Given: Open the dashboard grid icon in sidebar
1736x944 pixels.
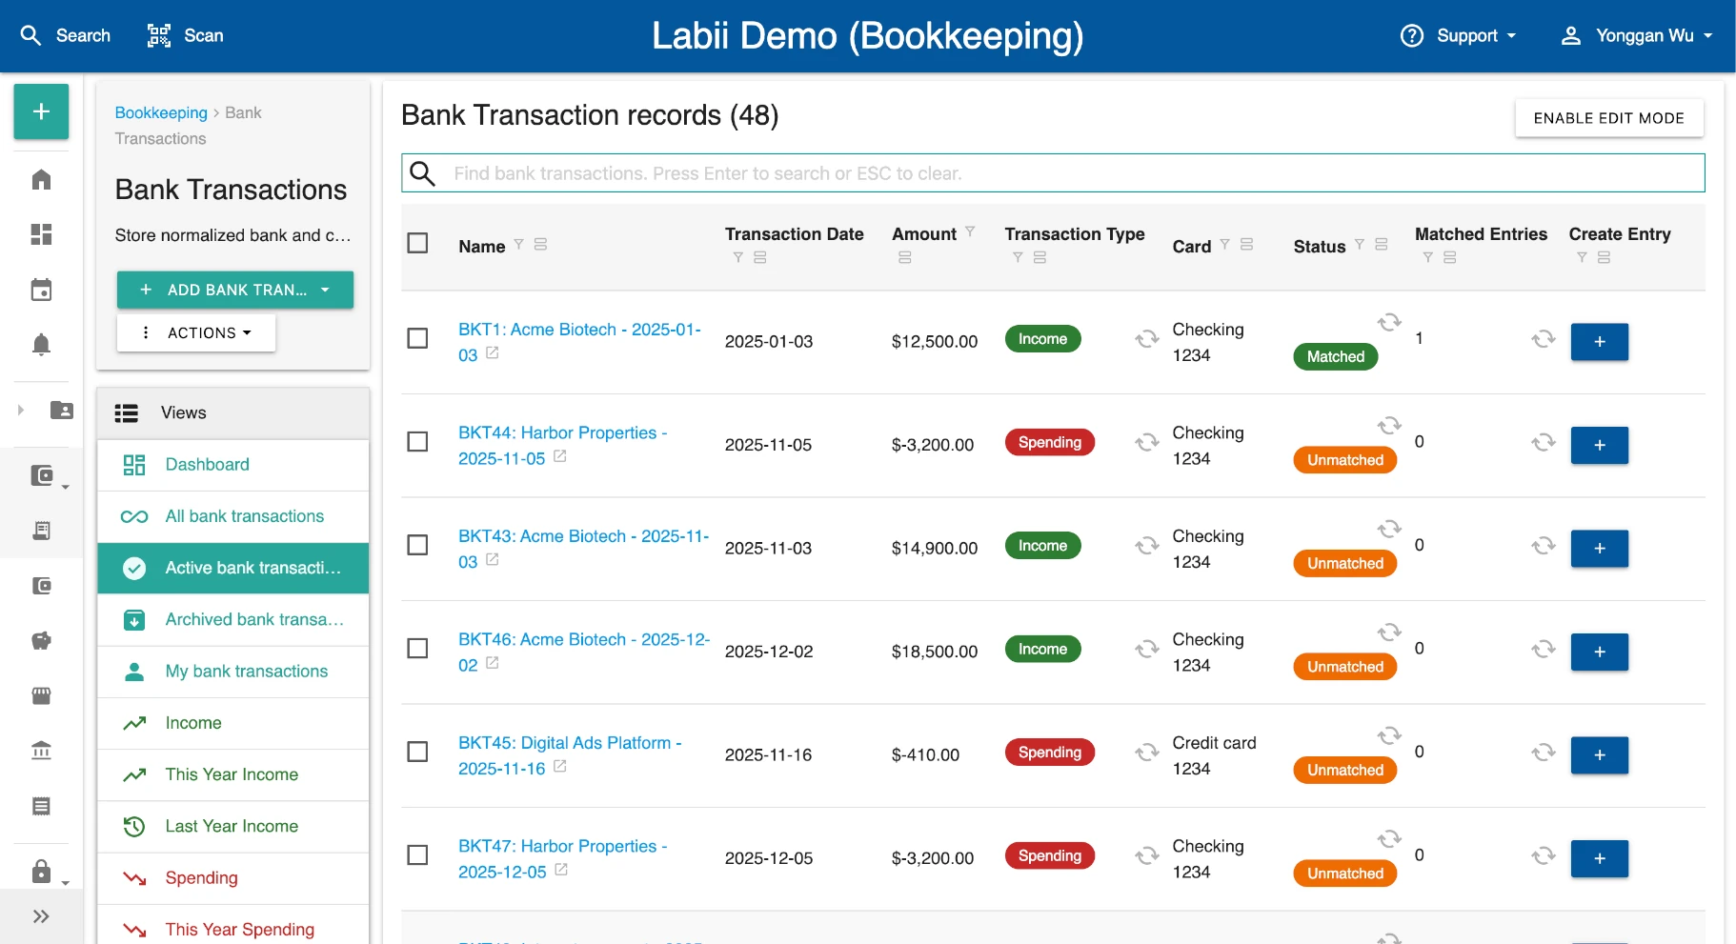Looking at the screenshot, I should pyautogui.click(x=41, y=234).
